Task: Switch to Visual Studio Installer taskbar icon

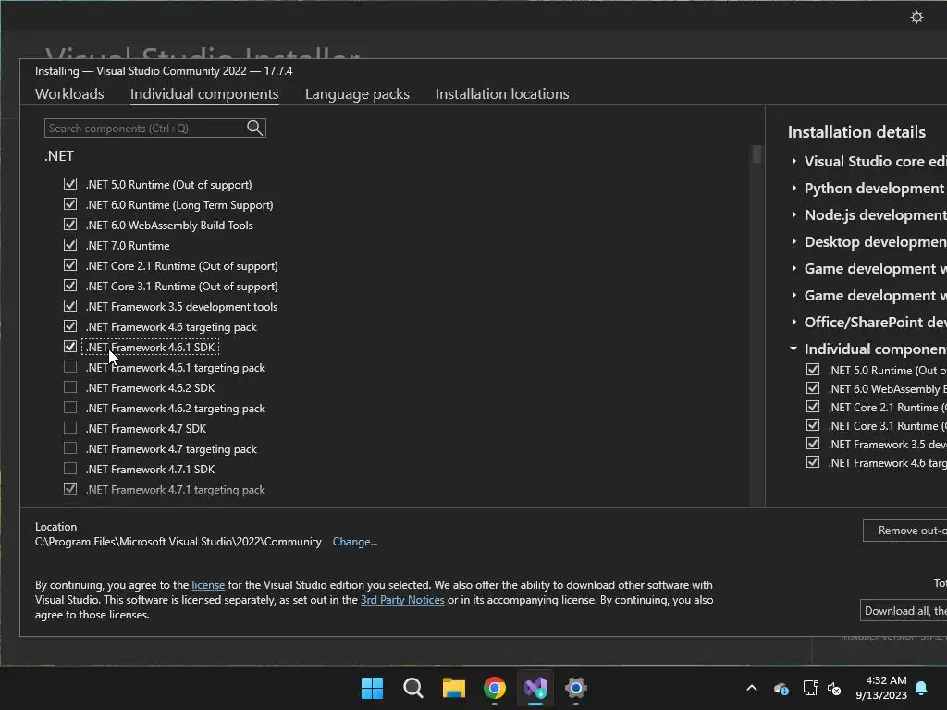Action: (x=535, y=688)
